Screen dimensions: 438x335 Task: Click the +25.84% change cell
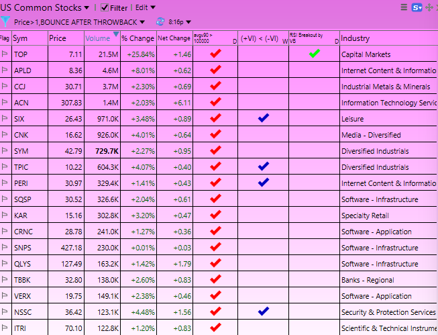[138, 54]
